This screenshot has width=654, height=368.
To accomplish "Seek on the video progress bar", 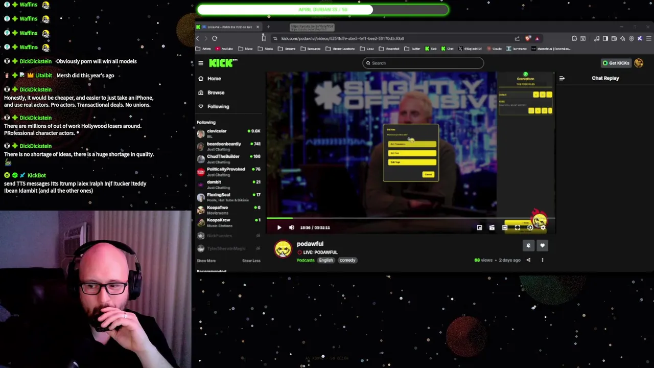I will (410, 218).
